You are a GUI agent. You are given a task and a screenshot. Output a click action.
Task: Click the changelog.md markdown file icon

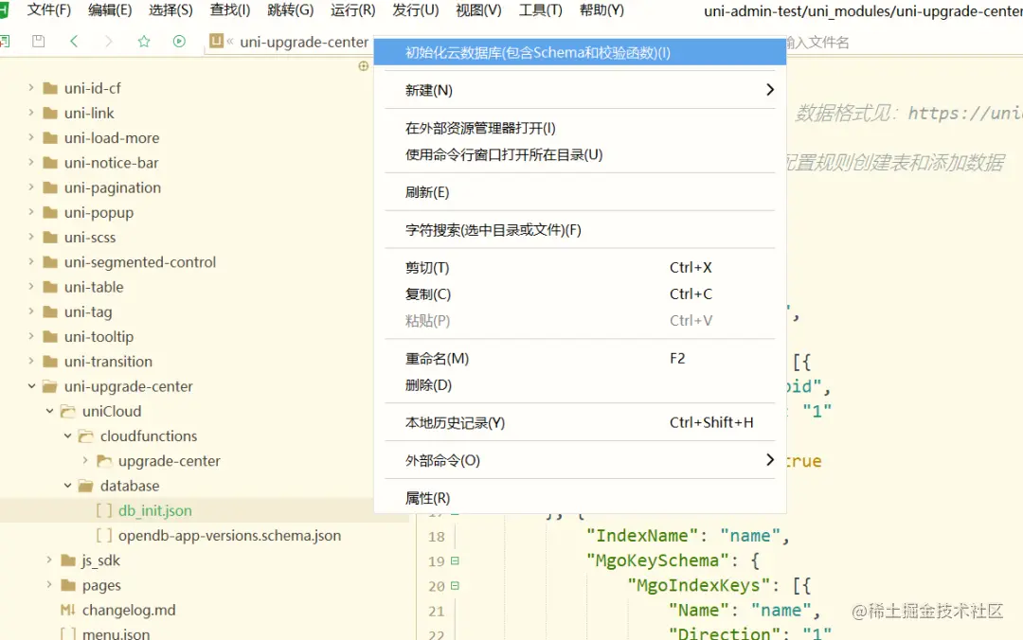[x=68, y=610]
